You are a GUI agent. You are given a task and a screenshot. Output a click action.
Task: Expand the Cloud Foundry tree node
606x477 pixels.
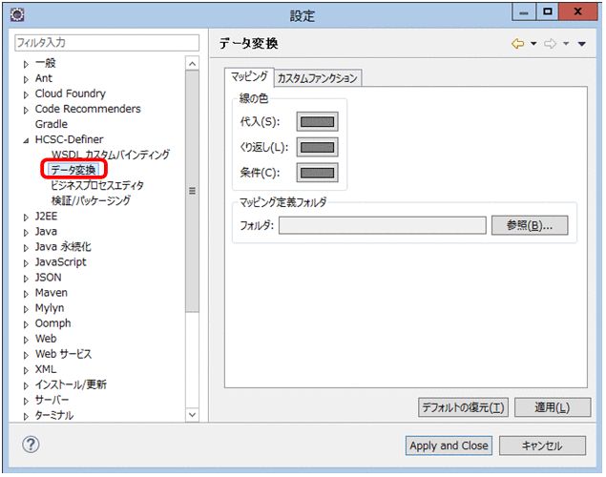(26, 94)
